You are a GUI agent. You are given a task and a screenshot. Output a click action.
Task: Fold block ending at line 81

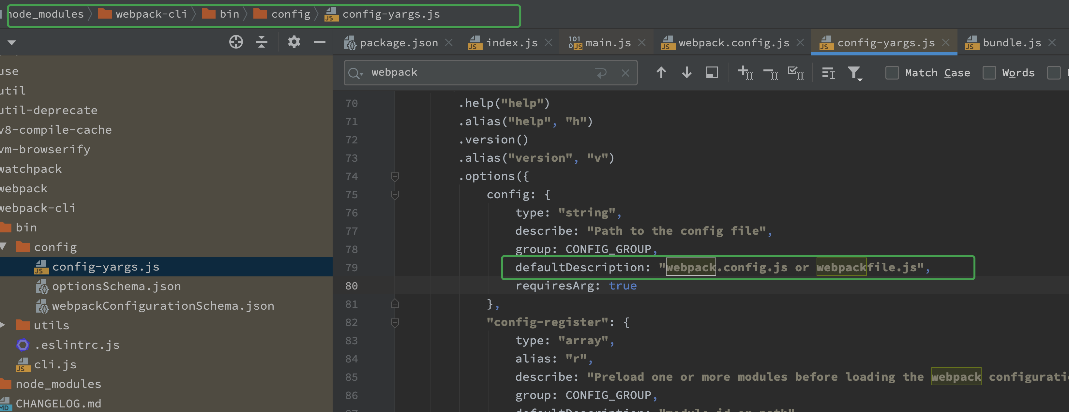tap(395, 304)
